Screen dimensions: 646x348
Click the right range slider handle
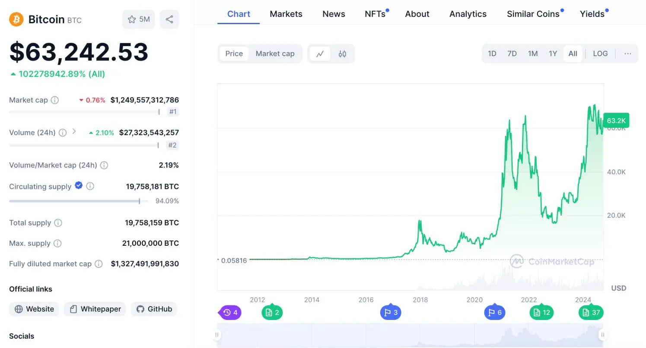pos(602,335)
